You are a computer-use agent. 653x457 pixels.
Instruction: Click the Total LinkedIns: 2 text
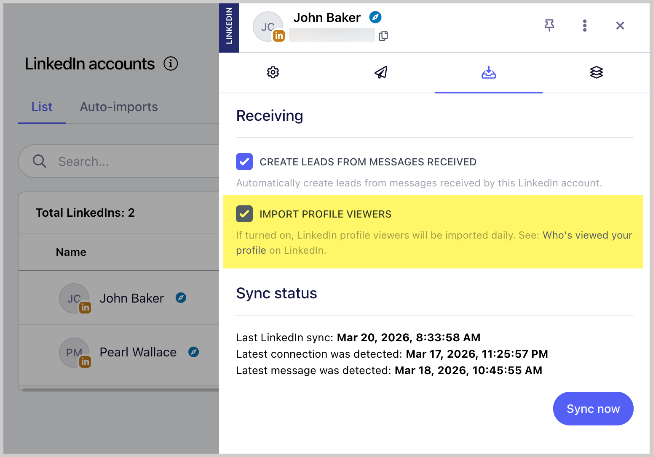pos(85,213)
